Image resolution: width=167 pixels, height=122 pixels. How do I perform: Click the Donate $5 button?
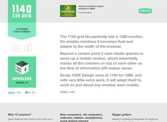click(145, 11)
